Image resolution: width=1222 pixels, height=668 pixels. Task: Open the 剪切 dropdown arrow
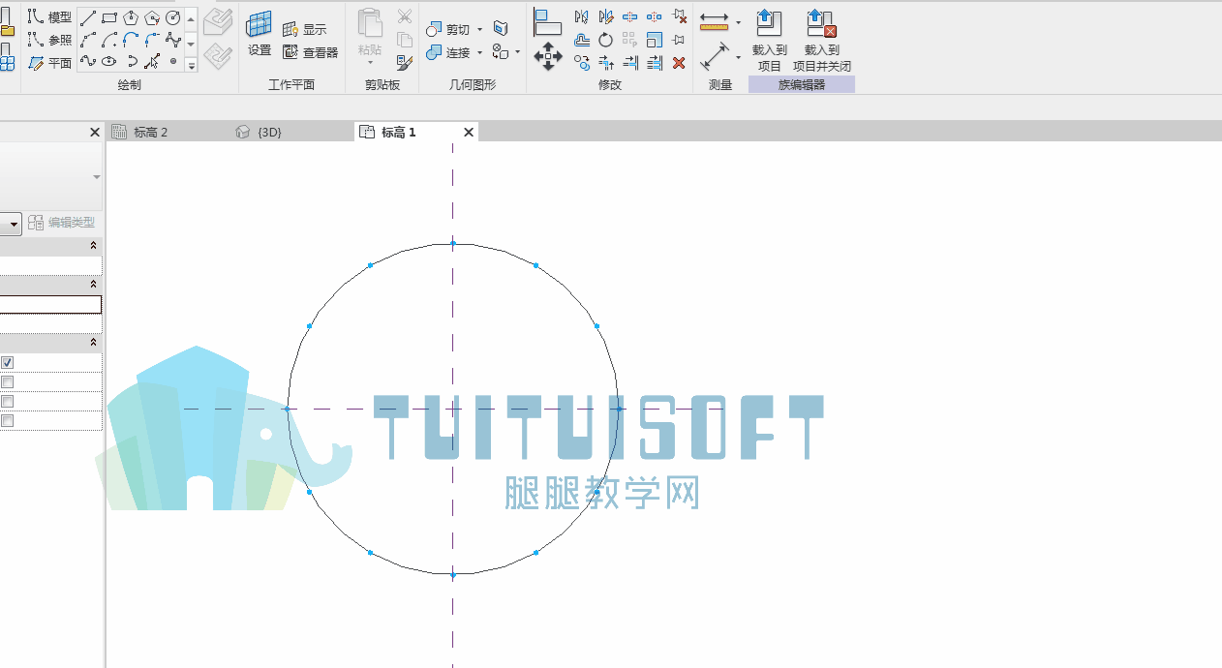479,30
